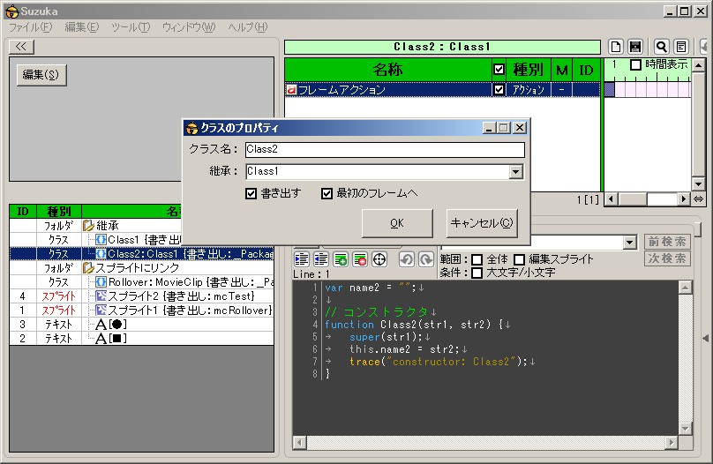This screenshot has height=464, width=713.
Task: Collapse left panel with << button
Action: point(21,47)
